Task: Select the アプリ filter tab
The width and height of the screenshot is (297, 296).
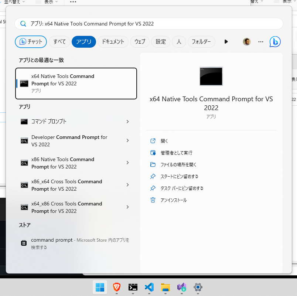Action: (x=84, y=42)
